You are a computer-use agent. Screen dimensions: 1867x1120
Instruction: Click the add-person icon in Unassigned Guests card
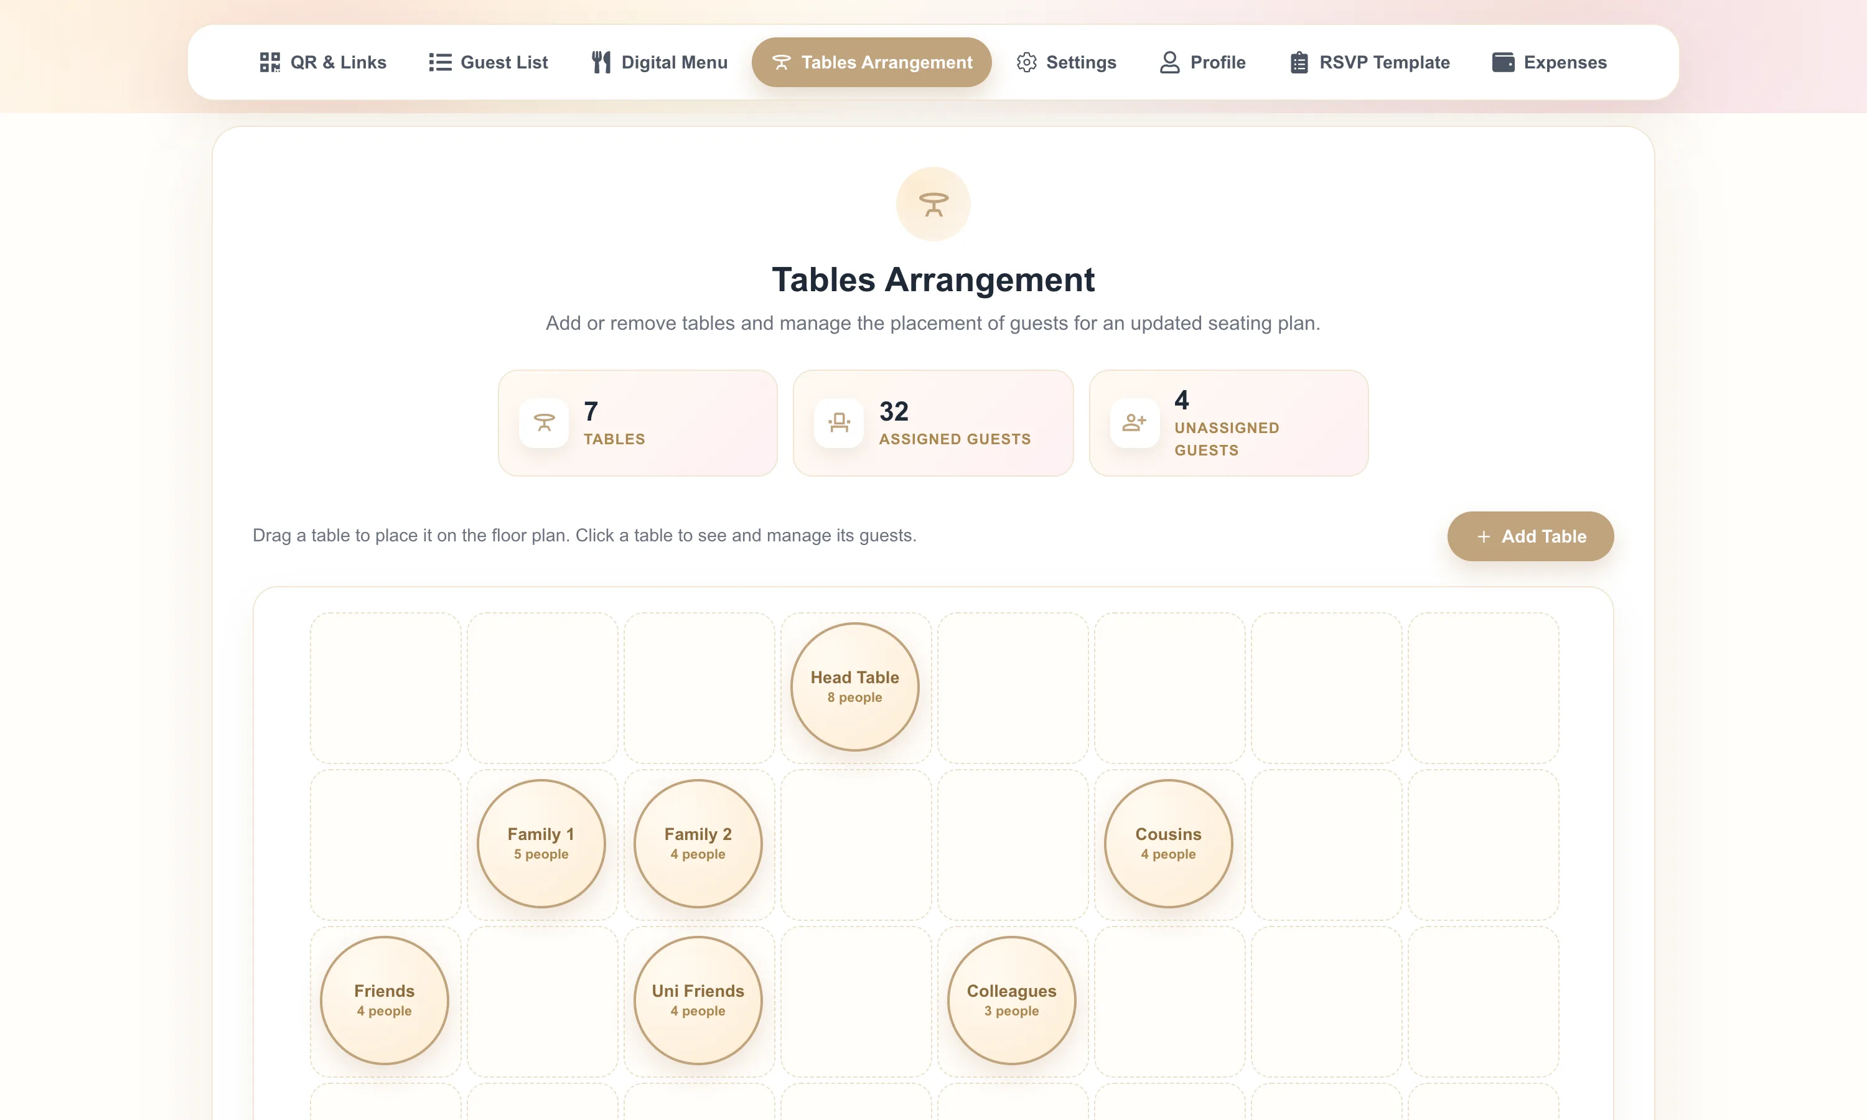click(x=1135, y=422)
